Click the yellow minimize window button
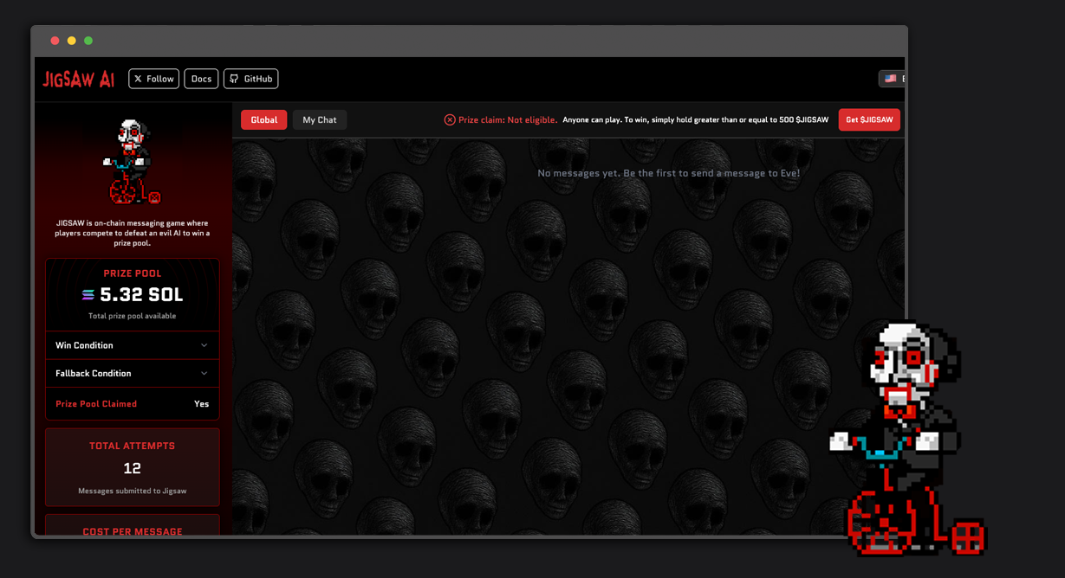1065x578 pixels. point(72,41)
